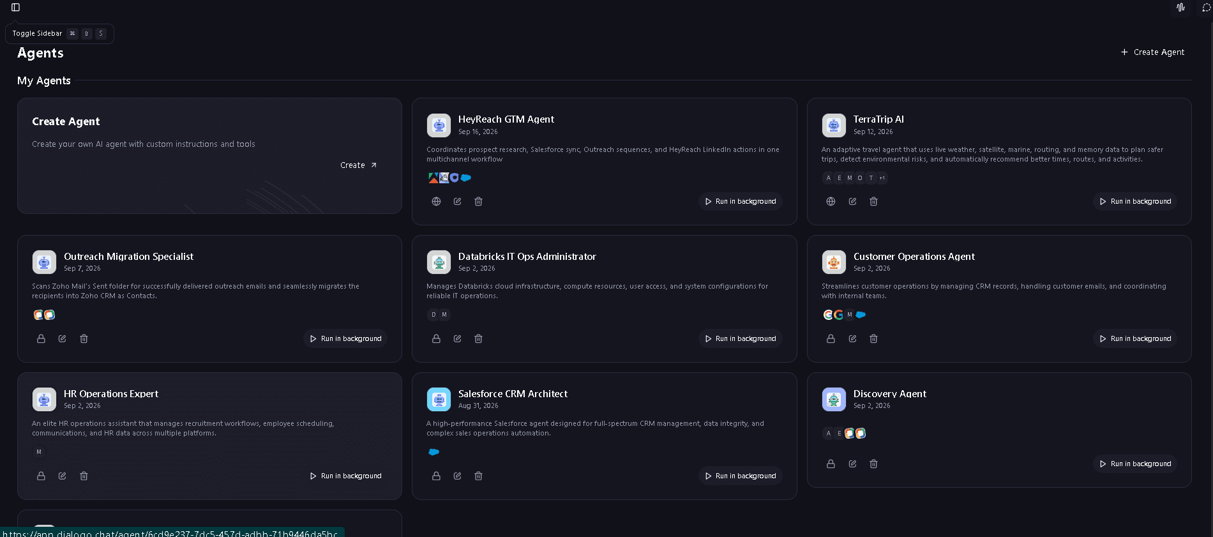The height and width of the screenshot is (537, 1213).
Task: Click the D tool badge on Databricks card
Action: click(433, 315)
